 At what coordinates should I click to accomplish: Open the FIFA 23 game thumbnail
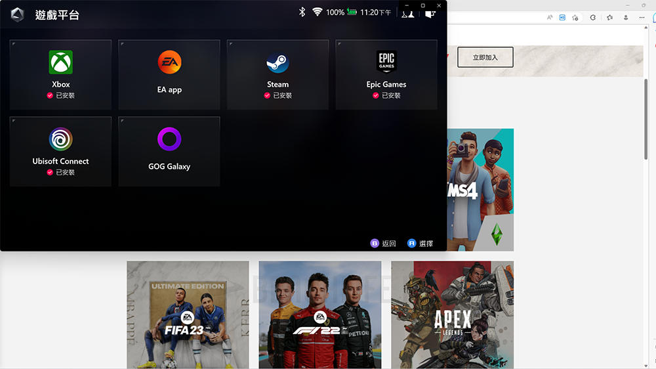point(188,315)
